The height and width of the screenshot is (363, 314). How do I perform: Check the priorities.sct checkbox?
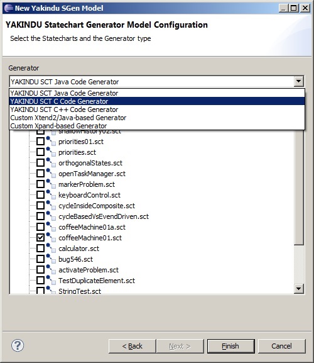40,152
